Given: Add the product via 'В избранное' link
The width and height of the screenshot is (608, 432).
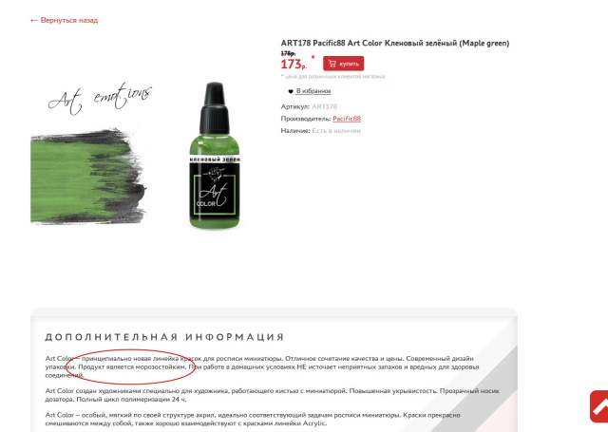Looking at the screenshot, I should 313,91.
